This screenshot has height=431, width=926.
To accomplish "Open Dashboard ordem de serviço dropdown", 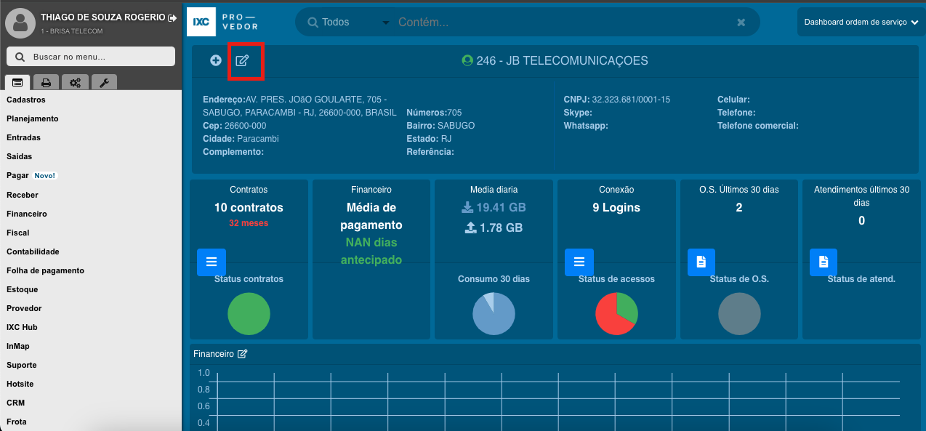I will 861,23.
